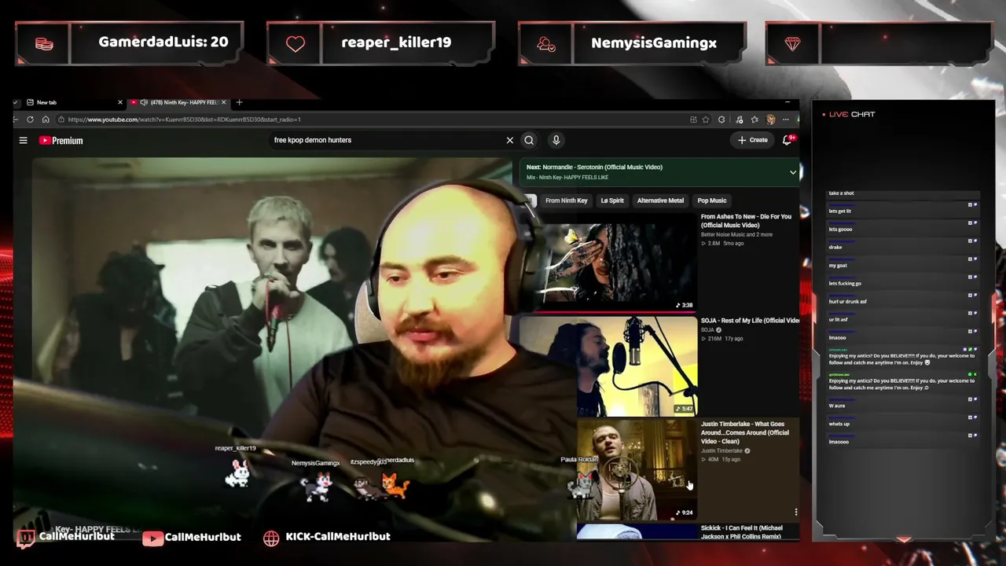This screenshot has height=566, width=1006.
Task: Select the Alternative Metal filter chip
Action: point(660,200)
